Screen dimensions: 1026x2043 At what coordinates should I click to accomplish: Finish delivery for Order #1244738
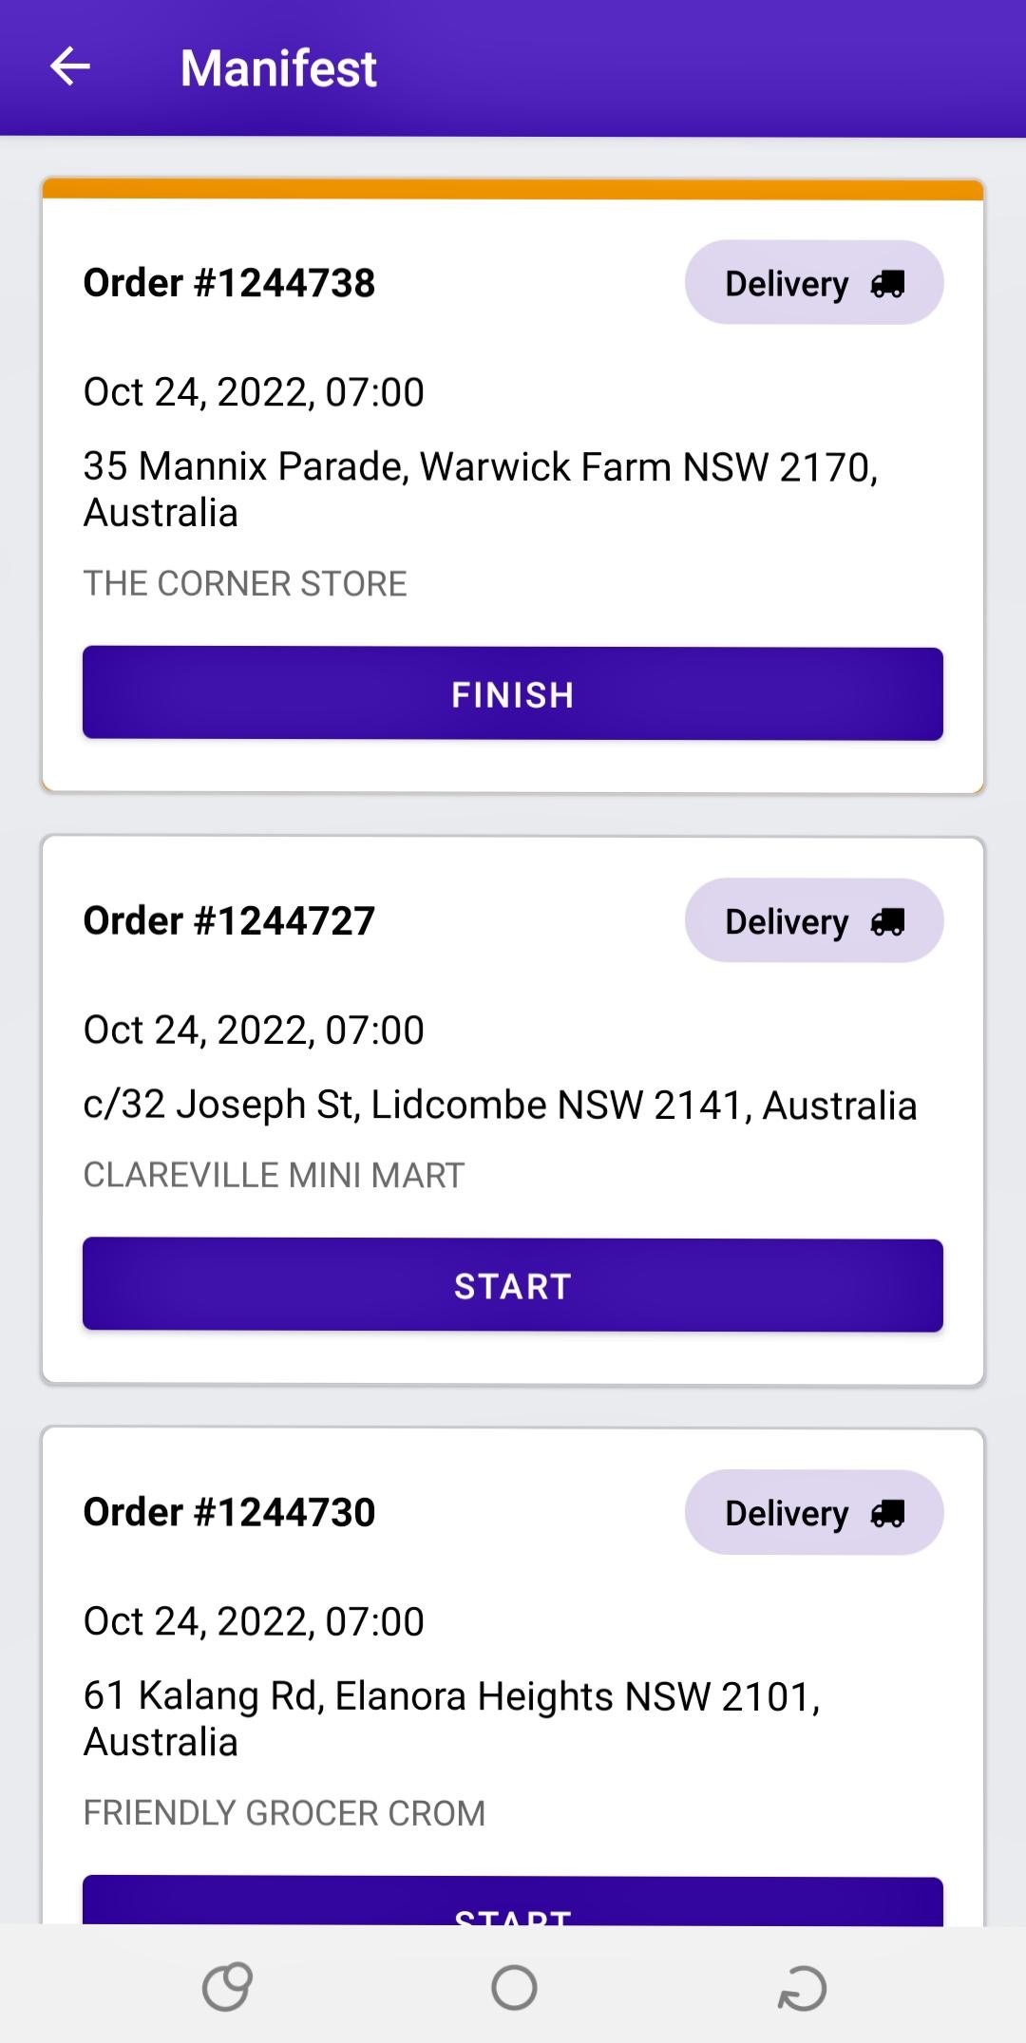513,693
